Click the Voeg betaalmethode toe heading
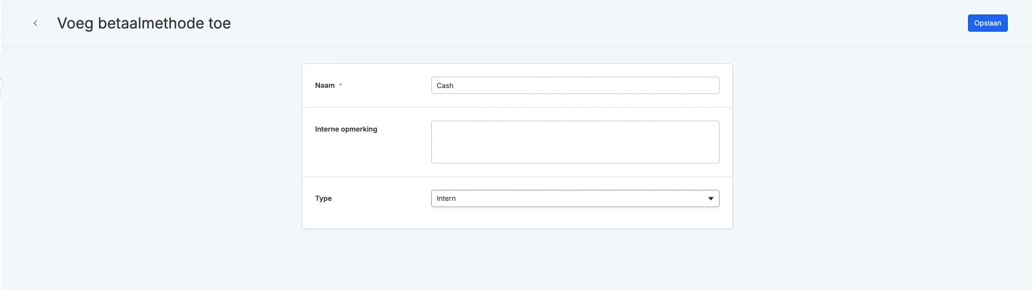This screenshot has width=1032, height=290. pyautogui.click(x=144, y=23)
